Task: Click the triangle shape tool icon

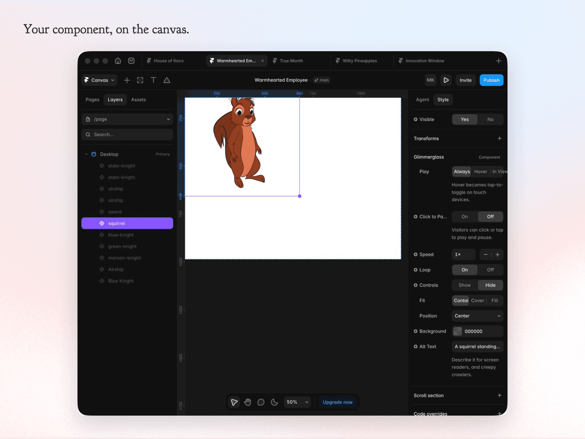Action: tap(167, 80)
